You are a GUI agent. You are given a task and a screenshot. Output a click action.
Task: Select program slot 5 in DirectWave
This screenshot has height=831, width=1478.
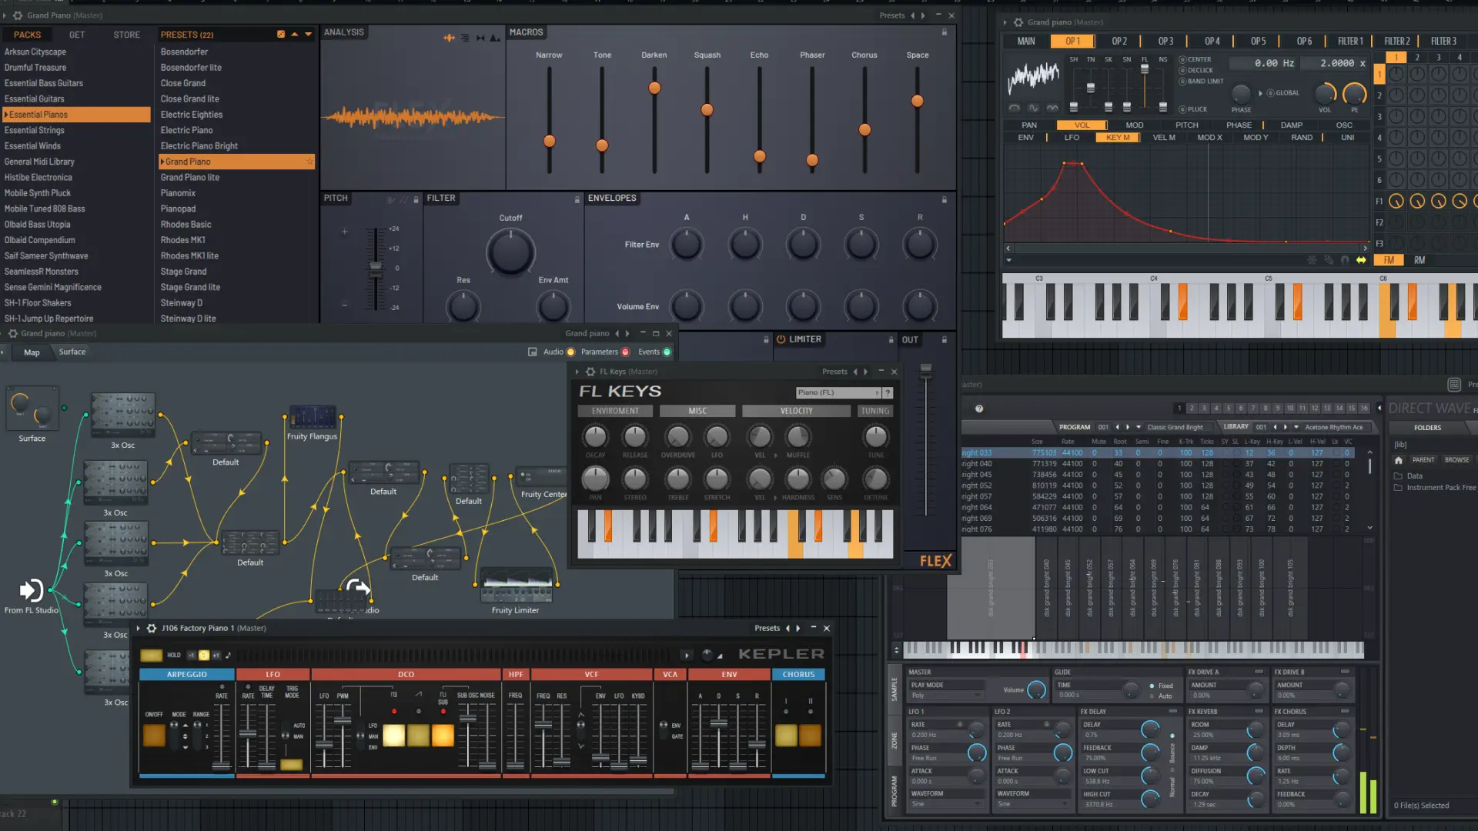point(1229,409)
